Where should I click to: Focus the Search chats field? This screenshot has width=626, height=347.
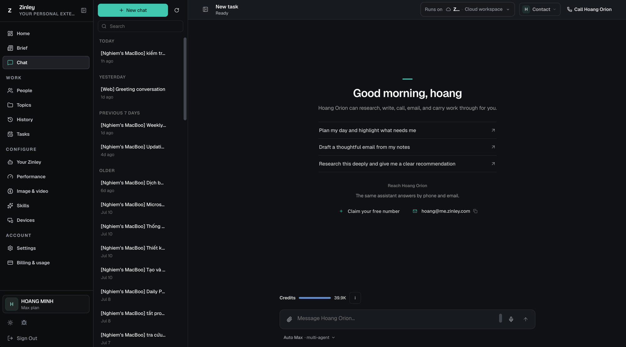coord(140,26)
